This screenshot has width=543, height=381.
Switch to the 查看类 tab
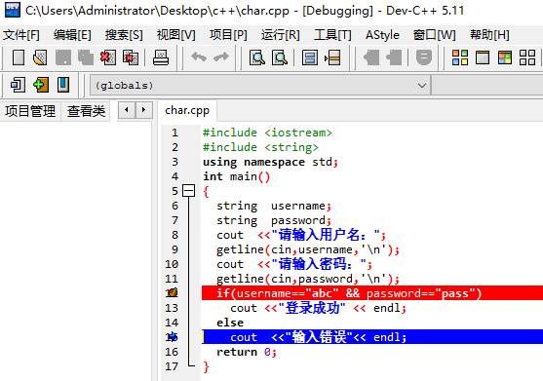pos(86,111)
